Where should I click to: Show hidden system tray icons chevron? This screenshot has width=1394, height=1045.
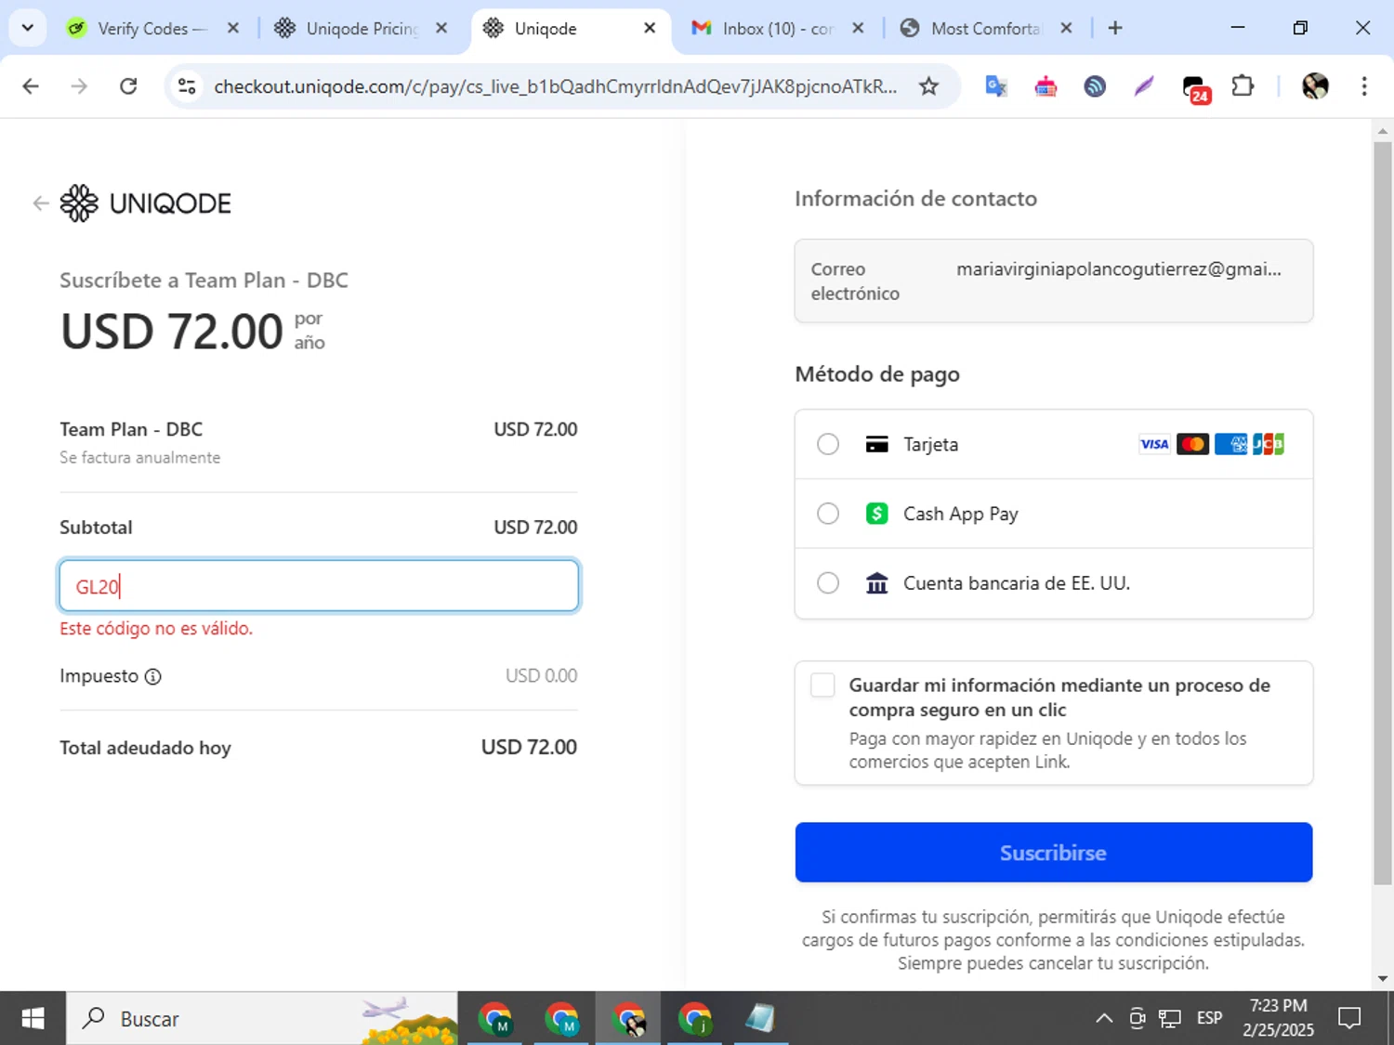pos(1104,1018)
